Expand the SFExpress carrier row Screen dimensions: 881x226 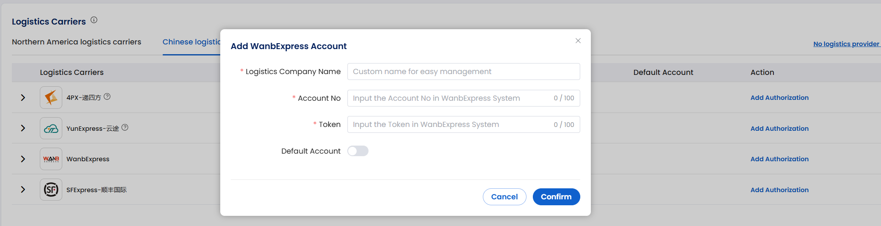pyautogui.click(x=23, y=190)
